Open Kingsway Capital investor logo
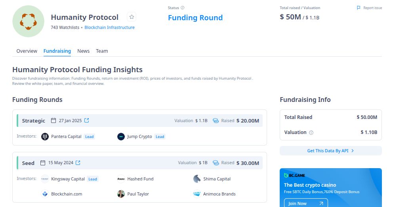The image size is (393, 207). pyautogui.click(x=45, y=179)
